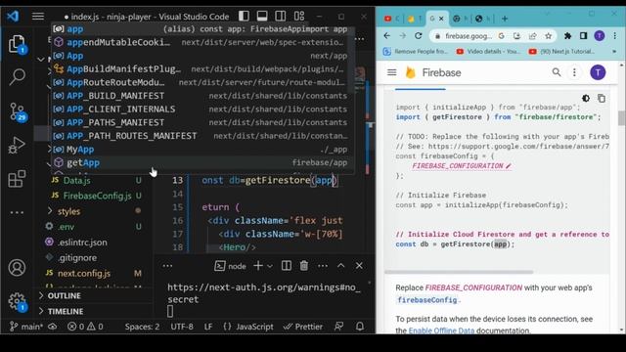The height and width of the screenshot is (352, 626).
Task: Open the Accounts menu icon
Action: (17, 268)
